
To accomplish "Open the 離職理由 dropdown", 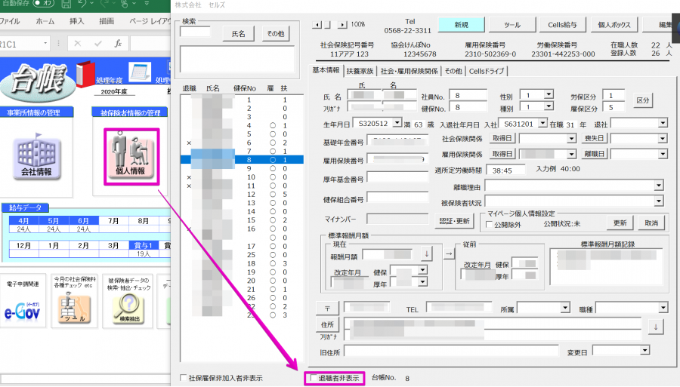I will click(x=659, y=186).
